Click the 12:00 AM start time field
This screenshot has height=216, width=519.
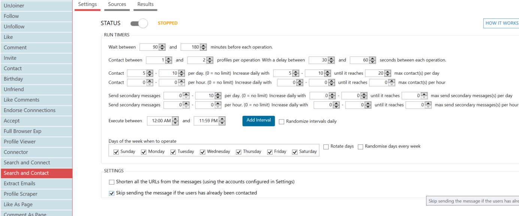point(160,121)
